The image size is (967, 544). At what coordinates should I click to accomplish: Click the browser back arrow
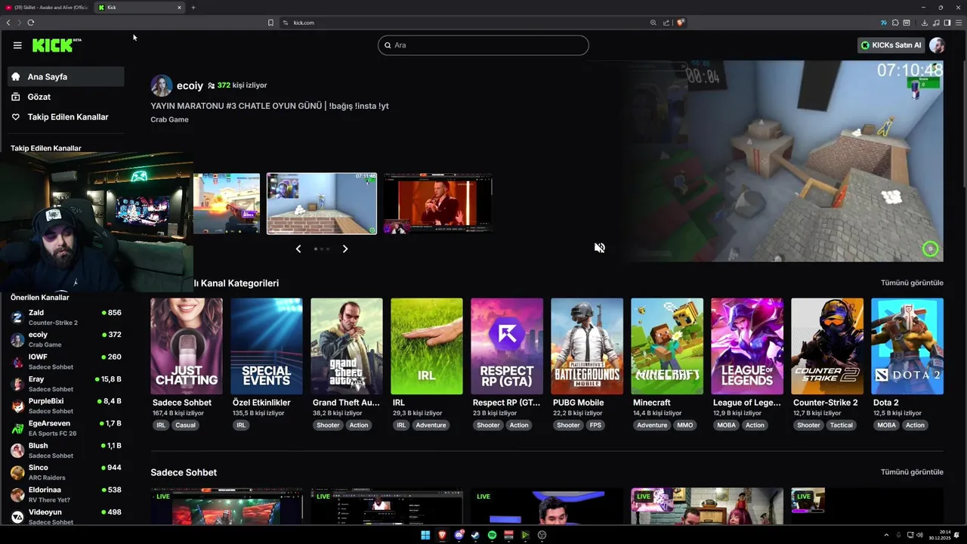click(x=8, y=23)
